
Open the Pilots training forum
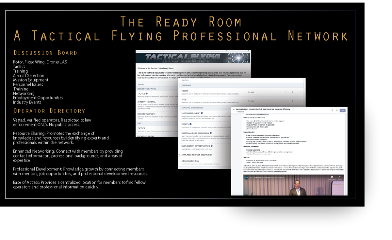186,91
